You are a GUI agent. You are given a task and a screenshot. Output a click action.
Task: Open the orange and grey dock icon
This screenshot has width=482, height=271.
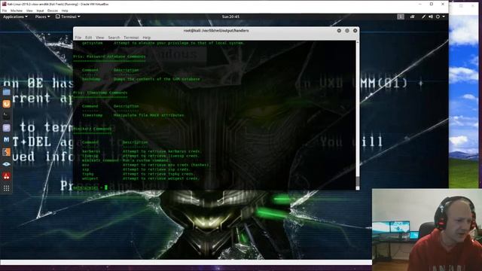[x=7, y=152]
